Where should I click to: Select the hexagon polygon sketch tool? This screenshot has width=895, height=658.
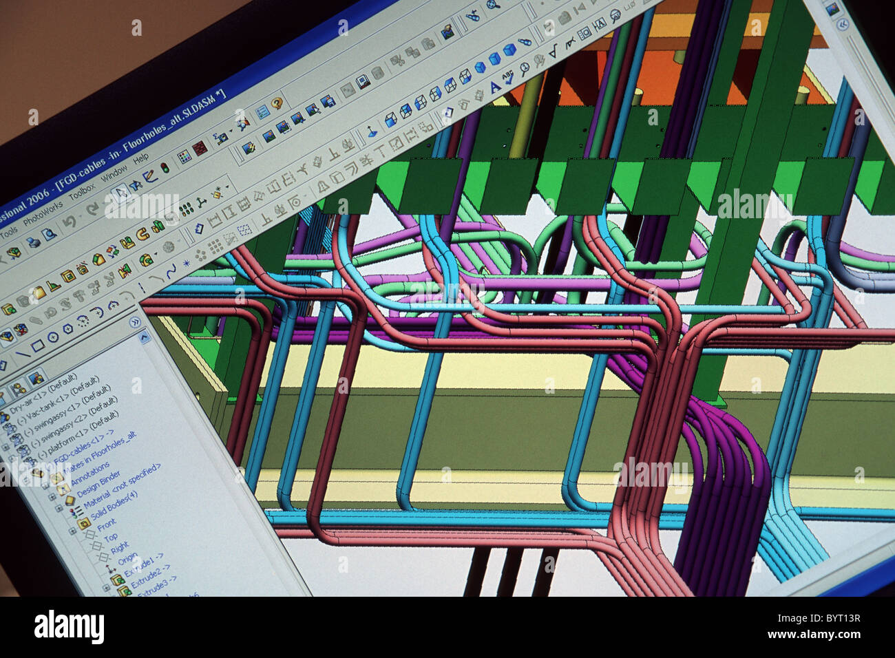pyautogui.click(x=68, y=330)
